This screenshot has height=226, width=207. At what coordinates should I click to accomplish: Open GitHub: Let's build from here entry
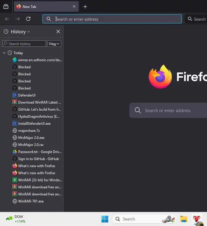tap(37, 109)
